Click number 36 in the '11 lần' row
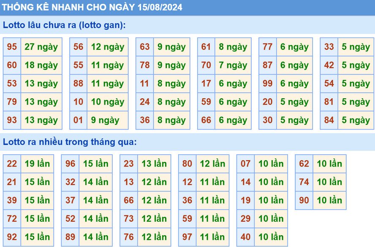The image size is (375, 247). pyautogui.click(x=187, y=201)
